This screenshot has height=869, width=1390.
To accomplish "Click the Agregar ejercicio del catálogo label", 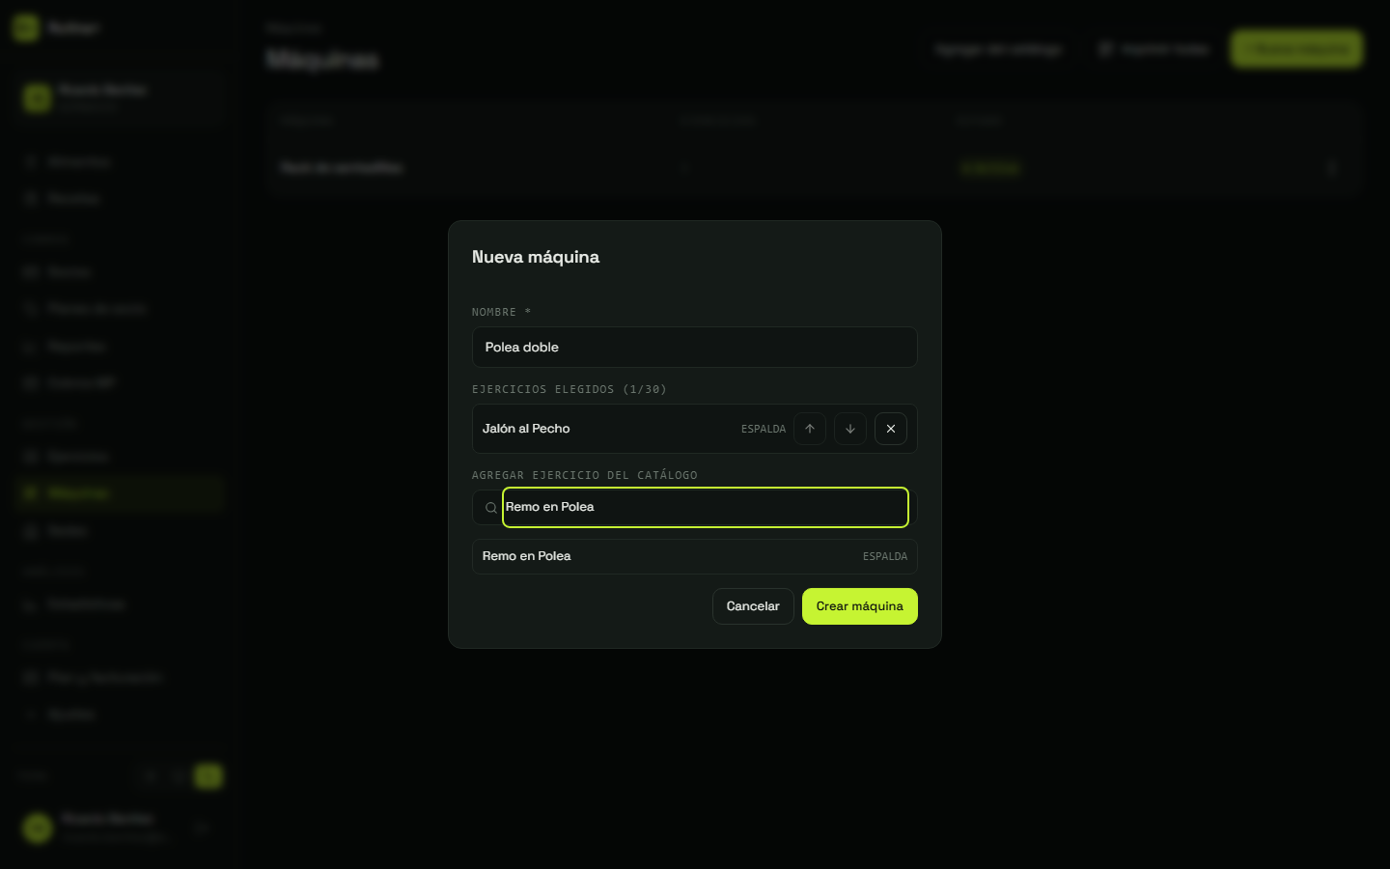I will [585, 475].
